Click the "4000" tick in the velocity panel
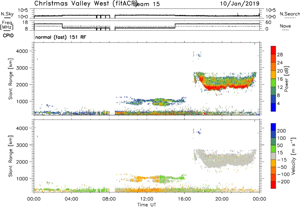Image resolution: width=300 pixels, height=207 pixels. point(22,128)
